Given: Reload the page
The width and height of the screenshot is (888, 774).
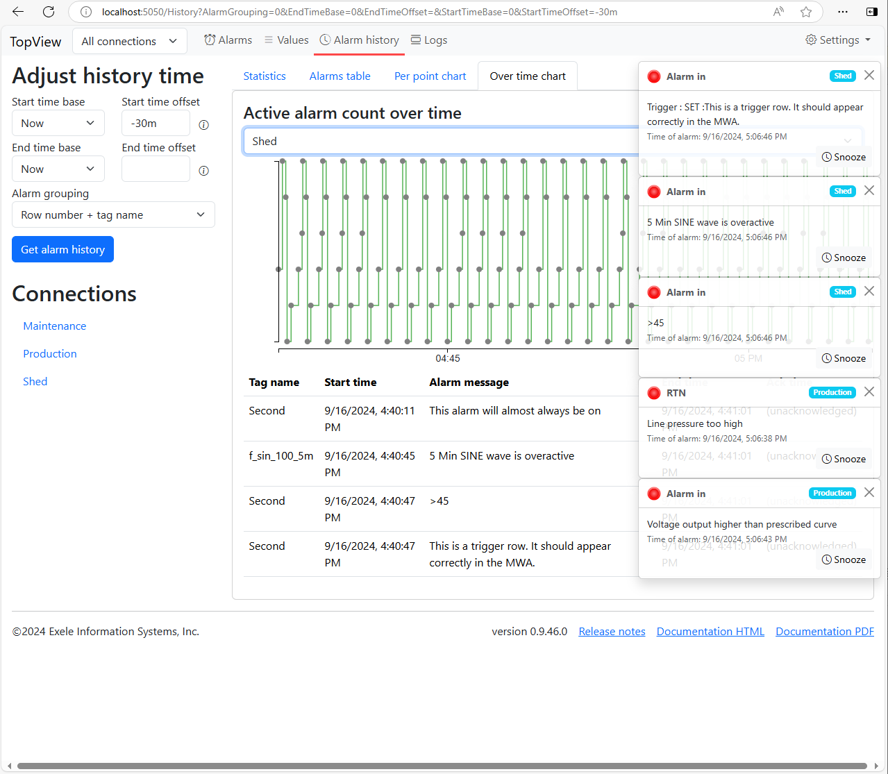Looking at the screenshot, I should pos(49,12).
